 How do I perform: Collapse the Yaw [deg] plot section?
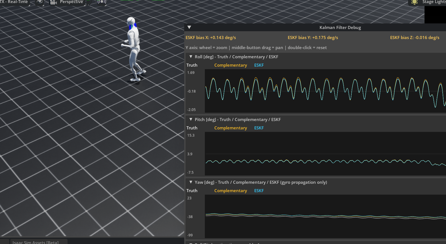[x=191, y=182]
